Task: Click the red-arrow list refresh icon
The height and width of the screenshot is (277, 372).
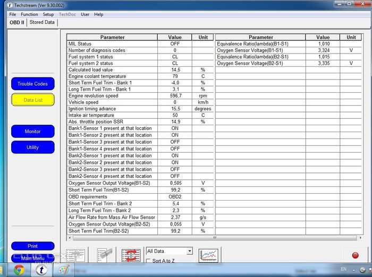Action: [130, 255]
